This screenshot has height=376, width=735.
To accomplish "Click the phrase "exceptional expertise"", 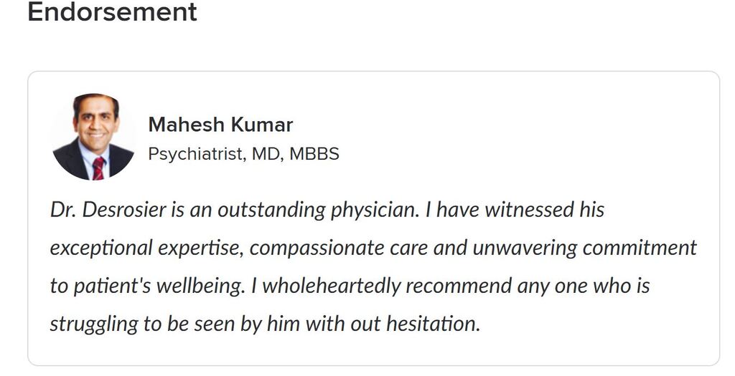I will (144, 248).
